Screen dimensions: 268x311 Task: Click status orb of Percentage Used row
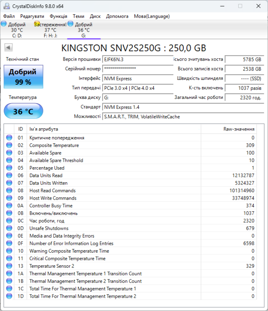[x=9, y=168]
